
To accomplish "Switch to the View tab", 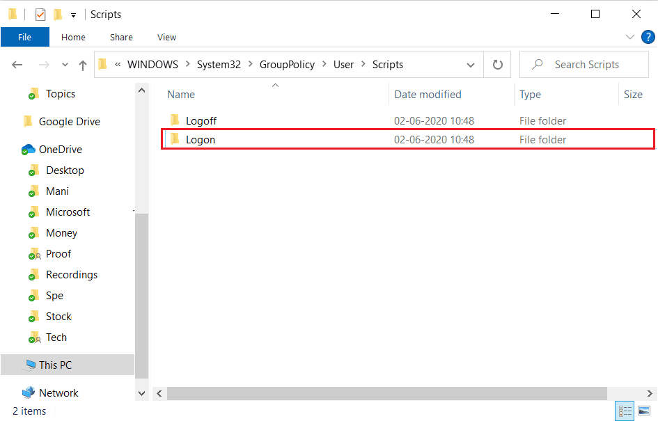I will click(x=166, y=37).
